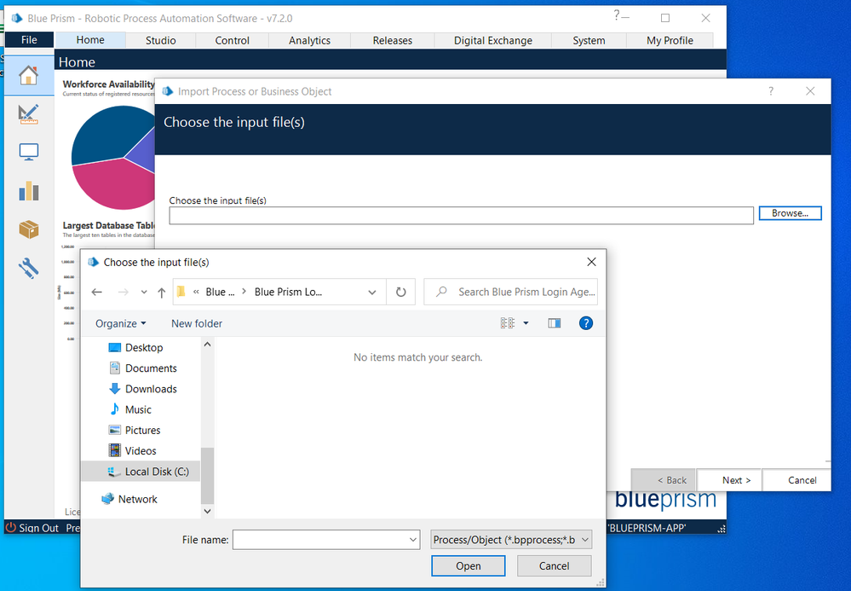
Task: Click New folder button
Action: pyautogui.click(x=197, y=324)
